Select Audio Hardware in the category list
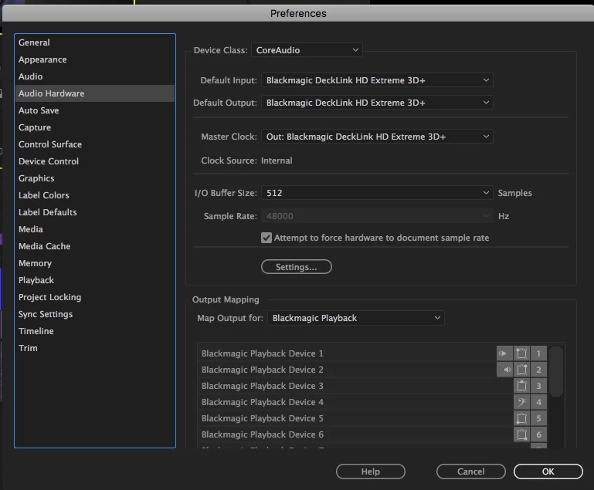The height and width of the screenshot is (490, 594). [95, 93]
